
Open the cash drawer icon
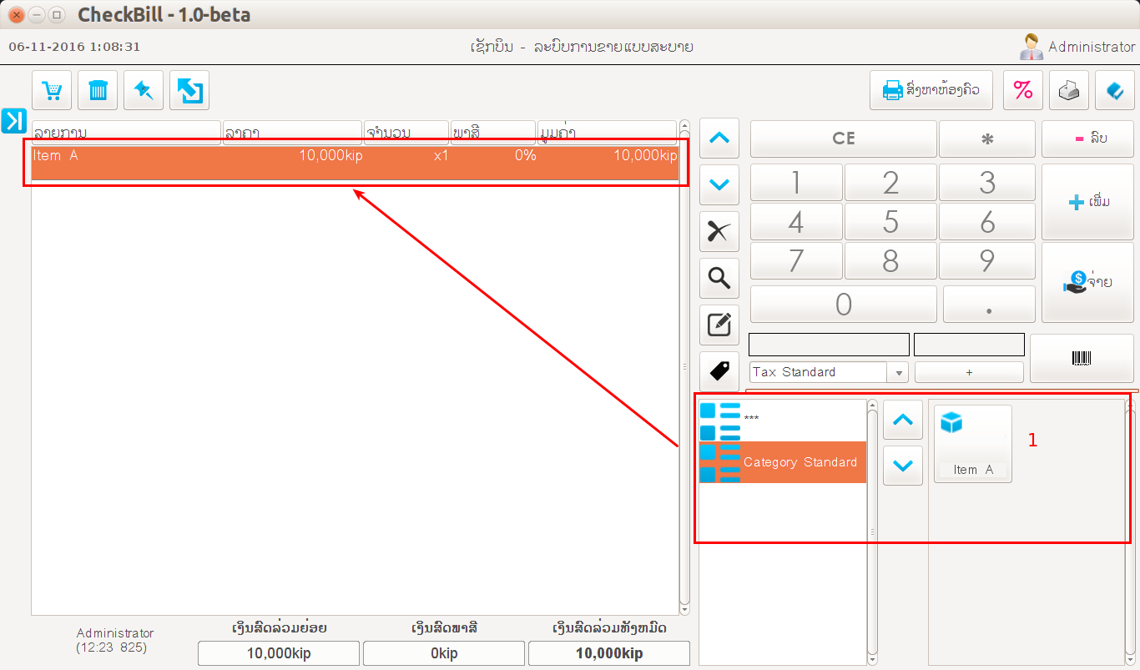(x=1069, y=90)
